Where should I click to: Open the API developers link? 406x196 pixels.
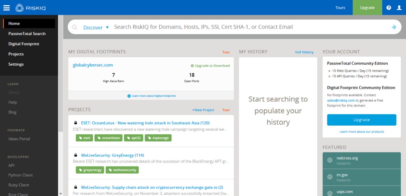(x=11, y=165)
